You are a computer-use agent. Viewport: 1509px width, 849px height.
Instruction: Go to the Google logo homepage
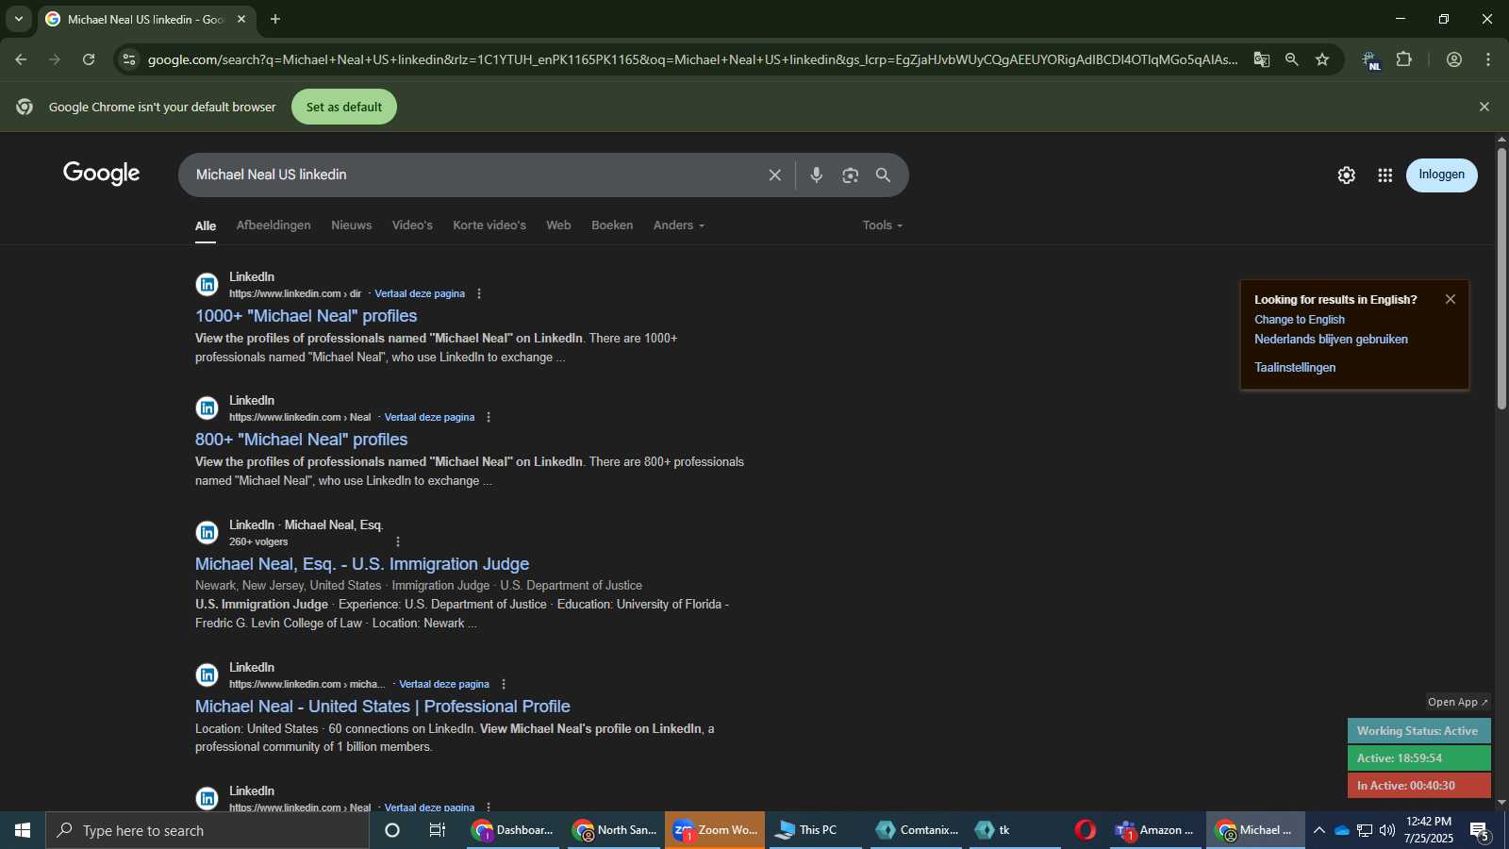click(x=101, y=174)
